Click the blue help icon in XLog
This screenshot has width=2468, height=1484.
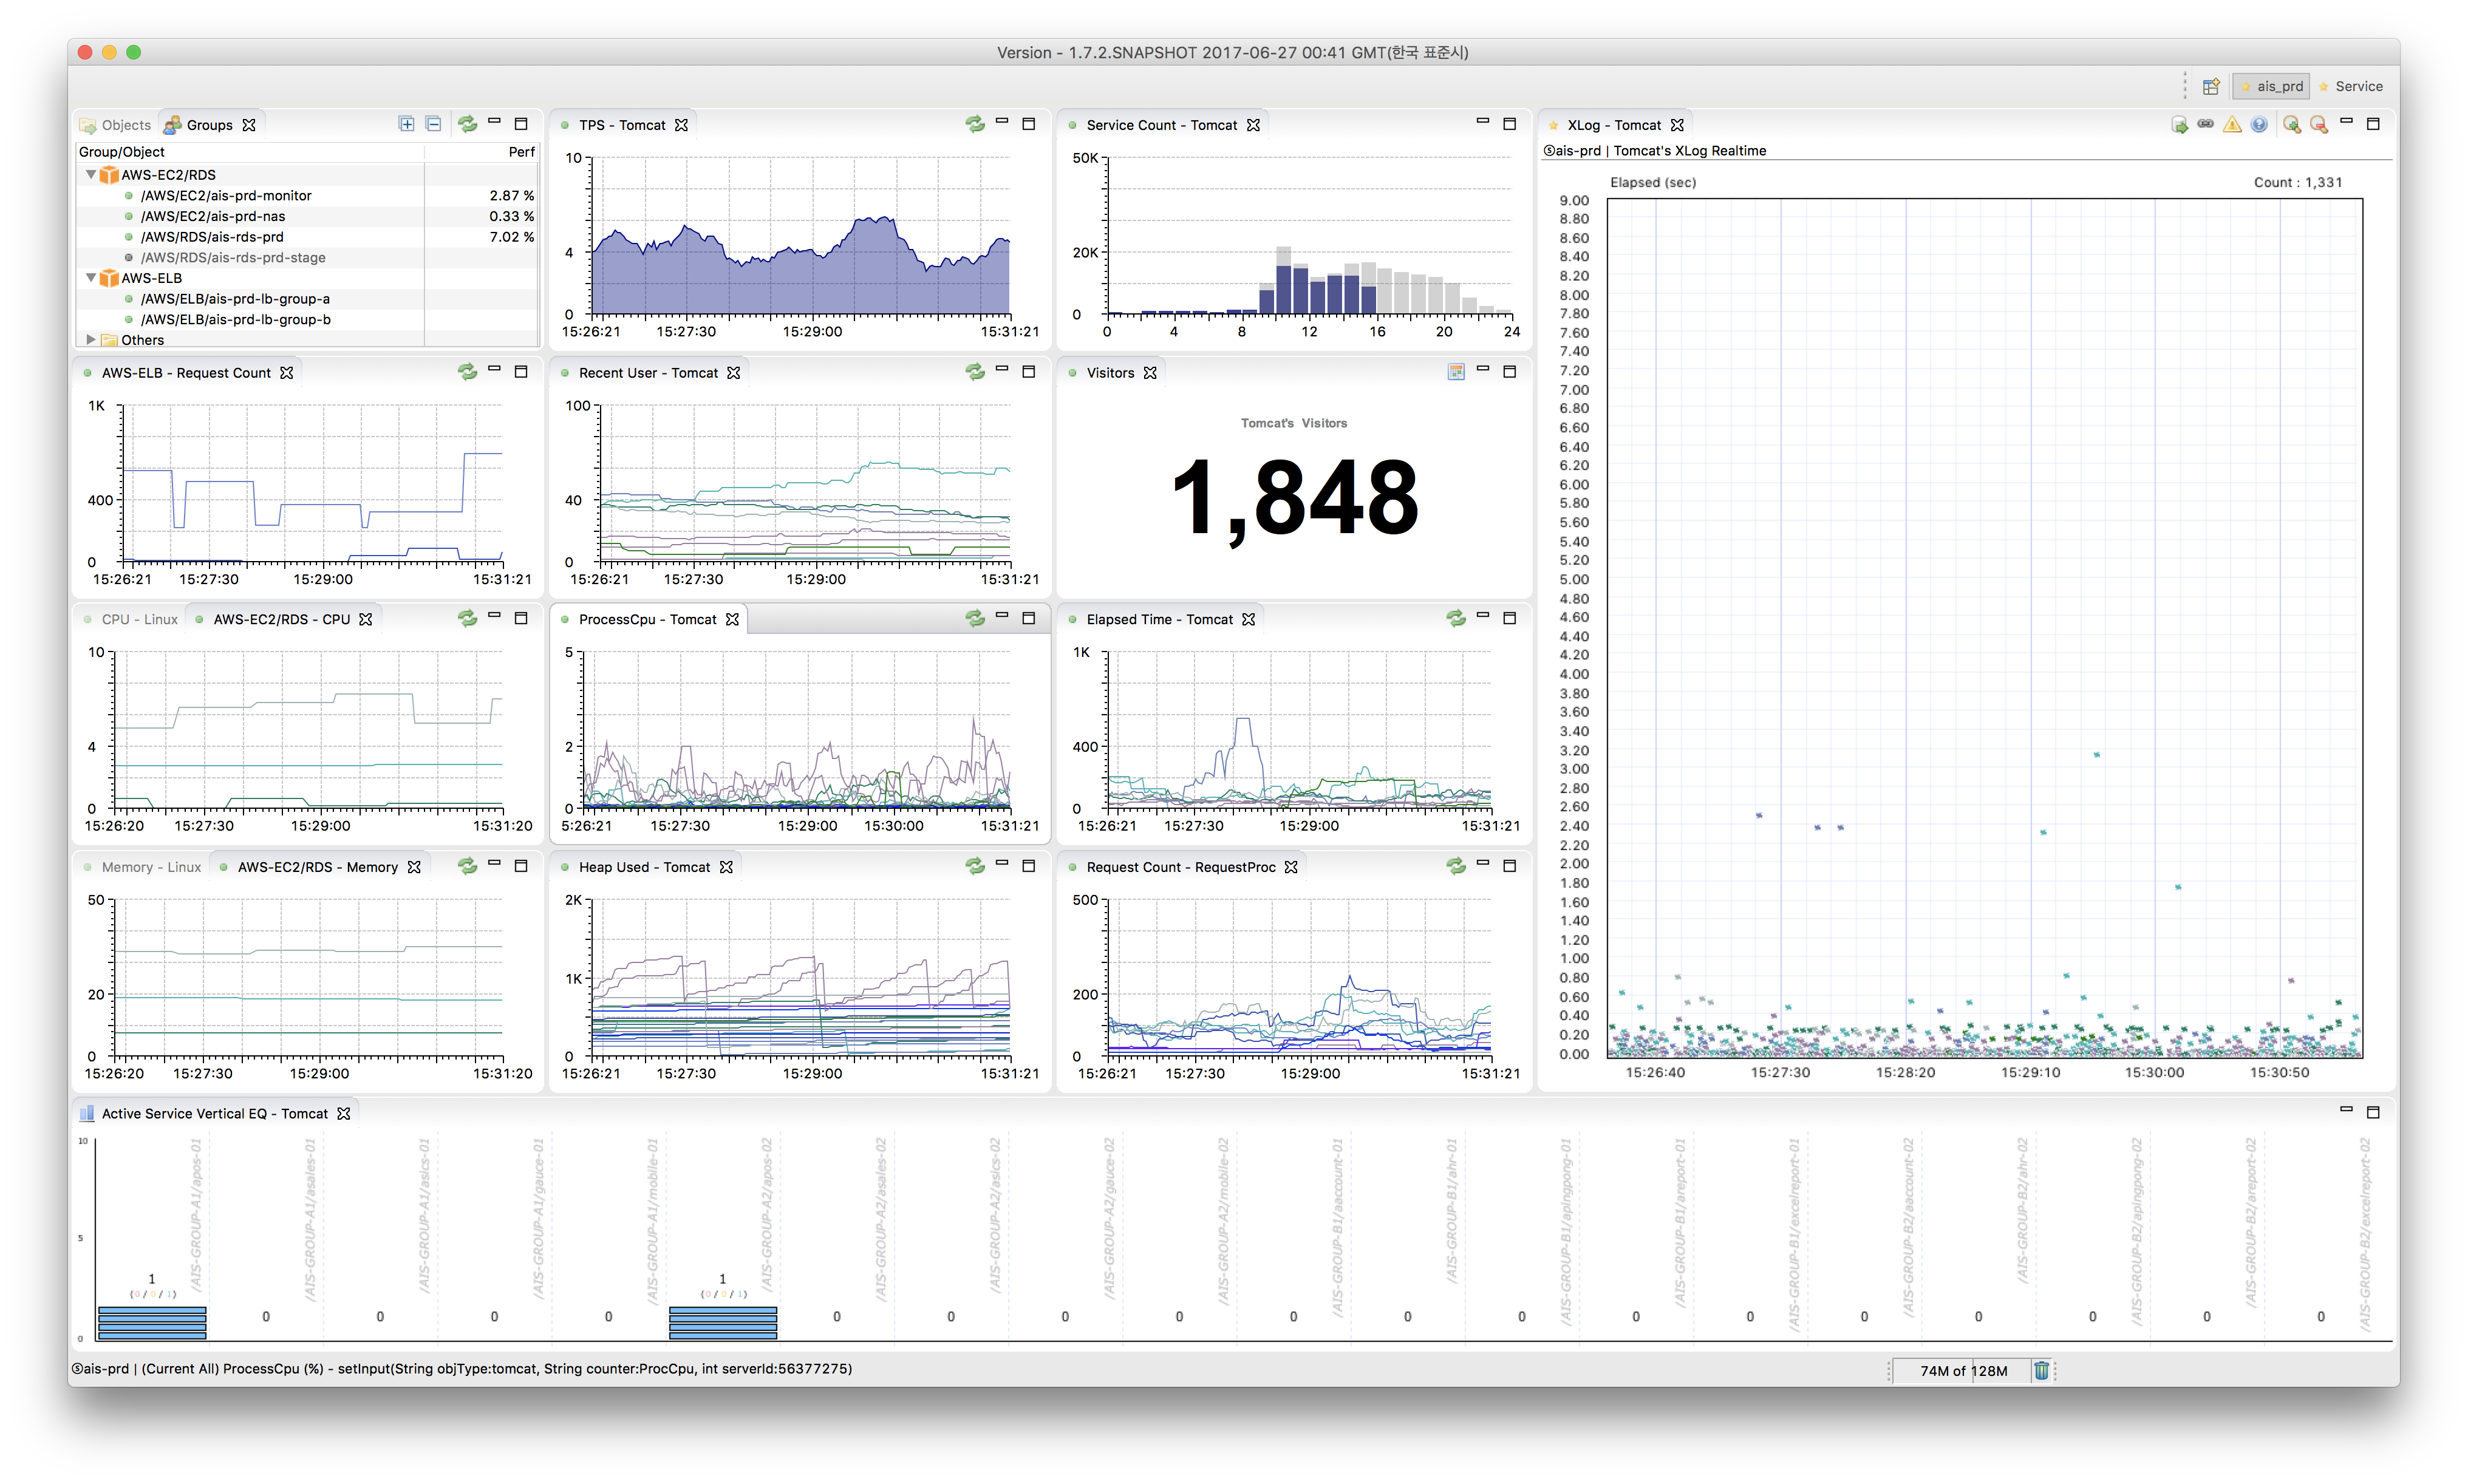[2259, 125]
